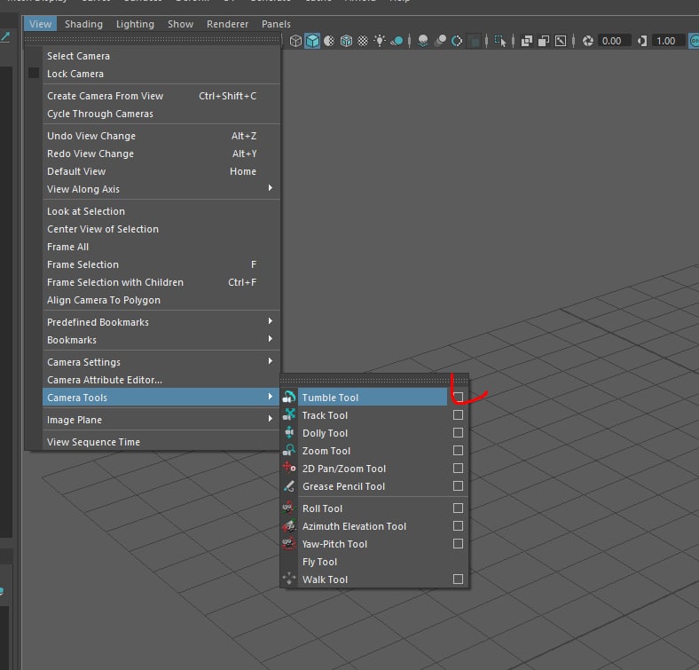The image size is (699, 670).
Task: Toggle Textured checkerboard display icon
Action: [363, 41]
